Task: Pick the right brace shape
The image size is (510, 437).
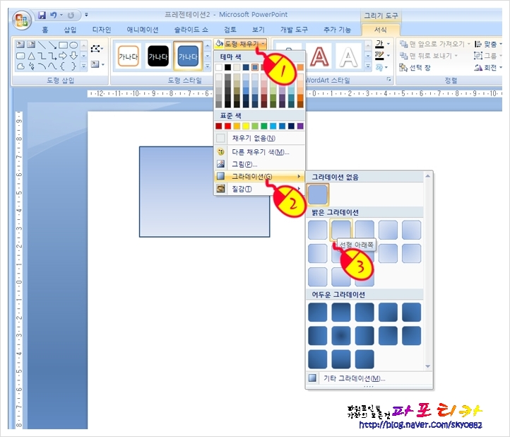Action: click(74, 66)
